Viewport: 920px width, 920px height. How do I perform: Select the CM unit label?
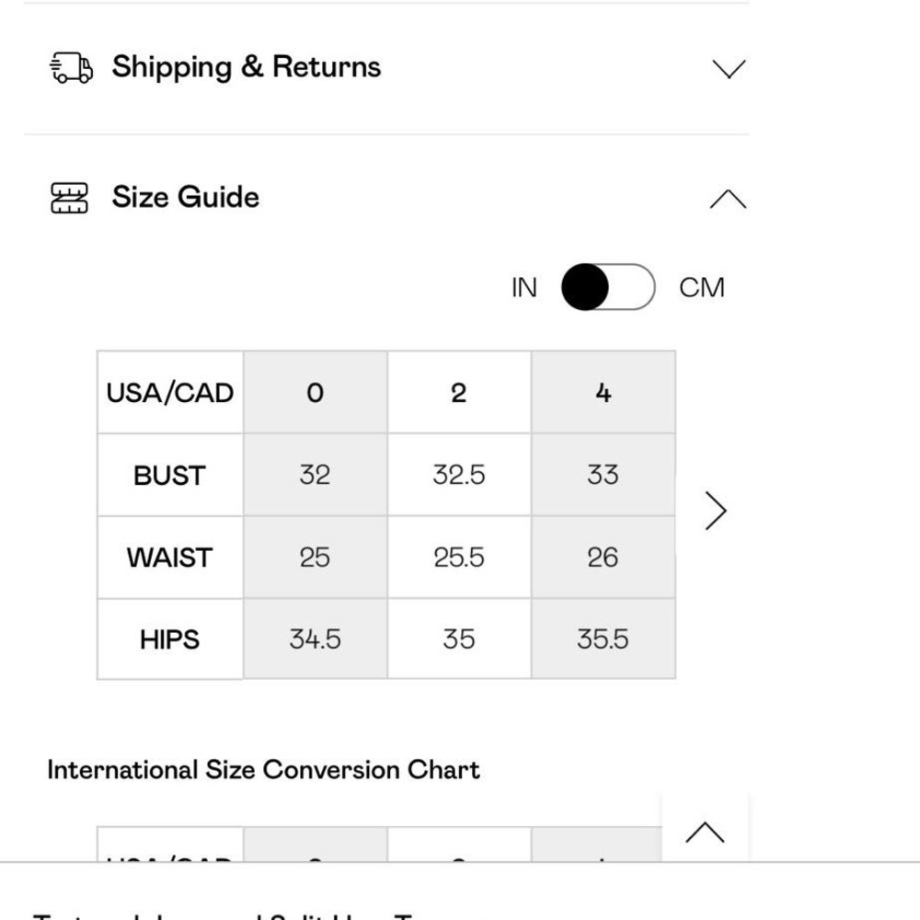click(702, 288)
